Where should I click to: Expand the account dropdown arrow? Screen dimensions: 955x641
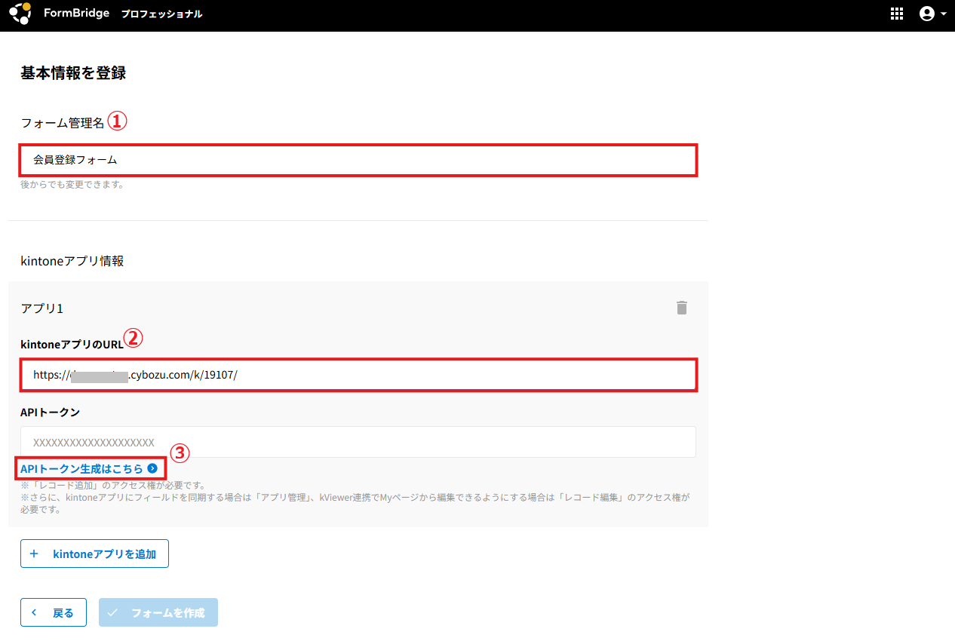tap(944, 14)
